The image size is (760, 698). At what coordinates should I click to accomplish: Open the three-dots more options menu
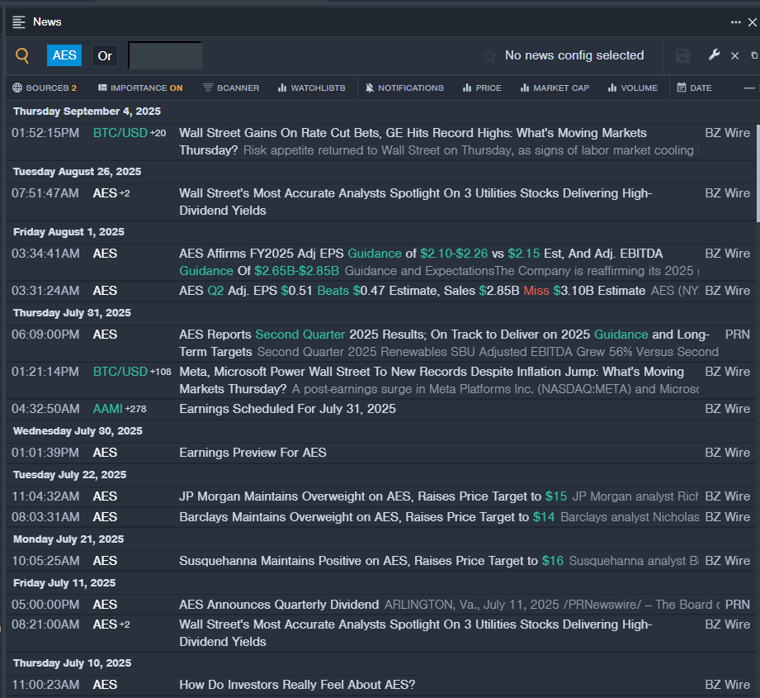coord(735,22)
